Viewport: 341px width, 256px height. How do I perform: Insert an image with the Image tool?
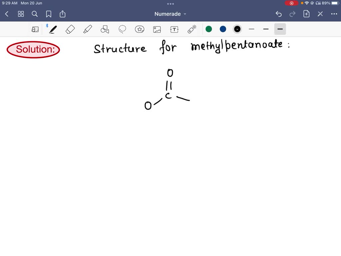(x=157, y=29)
